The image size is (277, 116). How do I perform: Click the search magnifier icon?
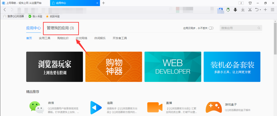[x=259, y=28]
